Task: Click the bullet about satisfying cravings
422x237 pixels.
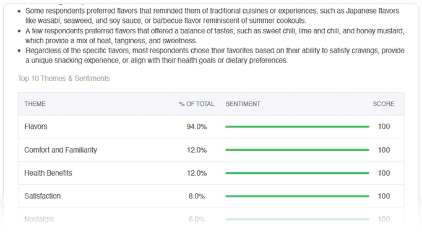Action: 215,56
